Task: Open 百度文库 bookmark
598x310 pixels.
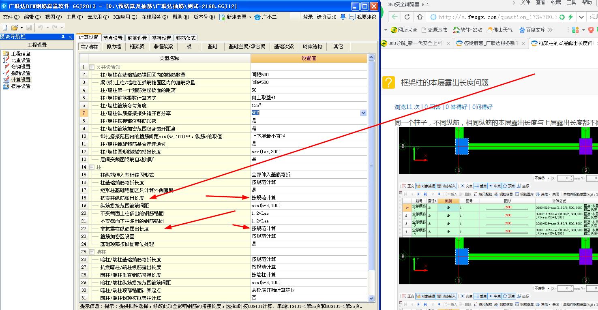Action: click(x=532, y=30)
